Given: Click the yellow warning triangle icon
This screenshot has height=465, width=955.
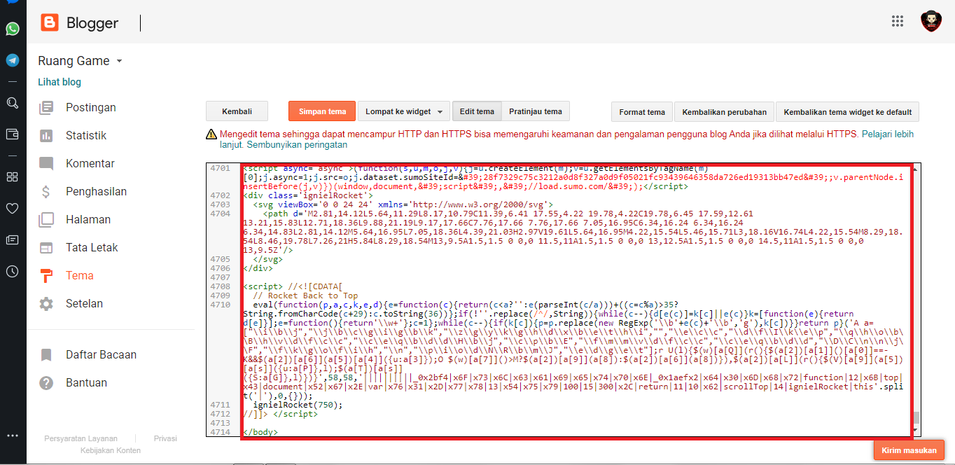Looking at the screenshot, I should point(211,134).
